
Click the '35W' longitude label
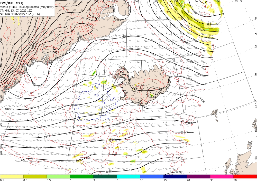(x=75, y=1)
